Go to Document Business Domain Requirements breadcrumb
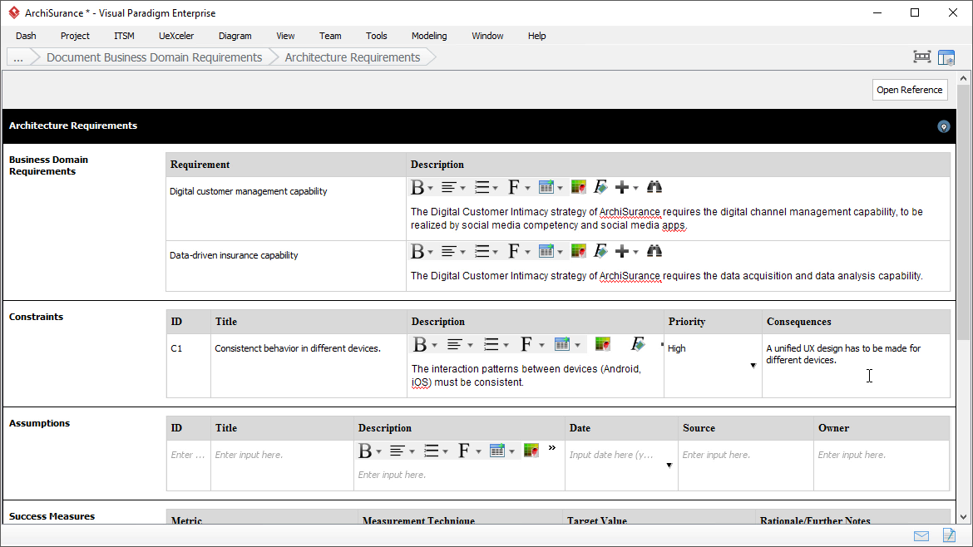This screenshot has width=973, height=547. [154, 57]
